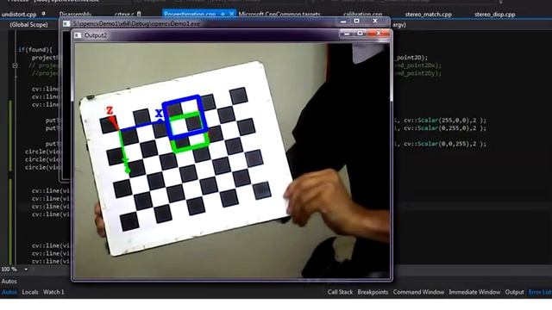Screen dimensions: 552x310
Task: Click the cv::Scalar(255,0,0),2 code line
Action: 441,121
